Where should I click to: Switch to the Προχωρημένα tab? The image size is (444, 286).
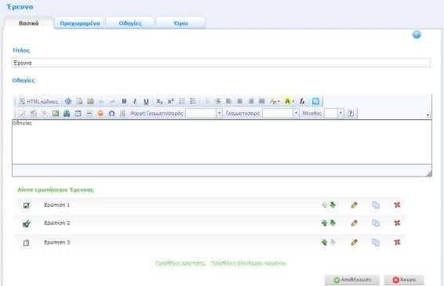point(80,24)
